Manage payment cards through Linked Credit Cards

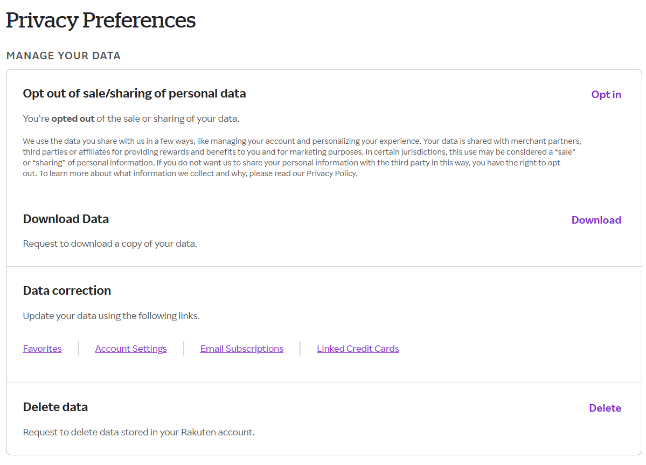[x=357, y=348]
